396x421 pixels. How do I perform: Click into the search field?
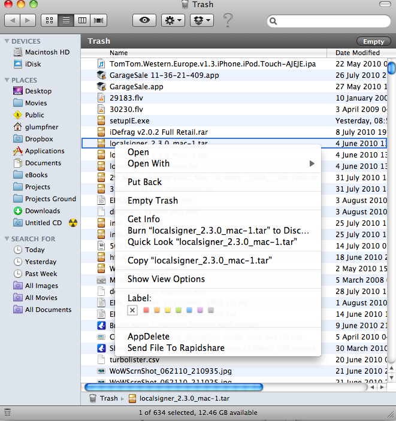(x=328, y=21)
